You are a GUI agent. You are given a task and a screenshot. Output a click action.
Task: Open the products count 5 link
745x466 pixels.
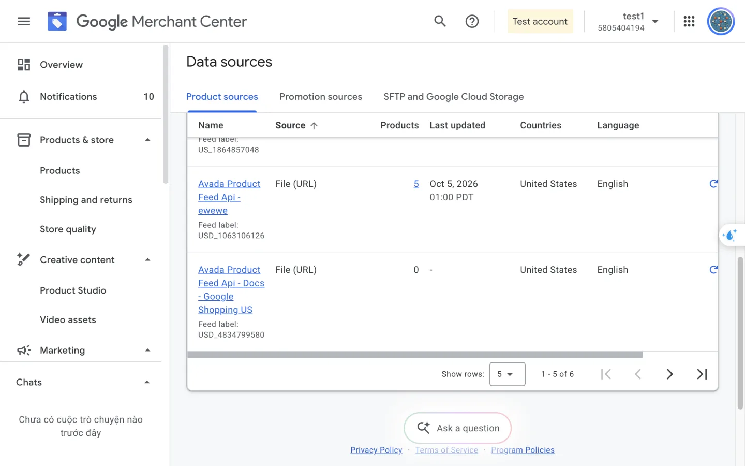click(416, 184)
